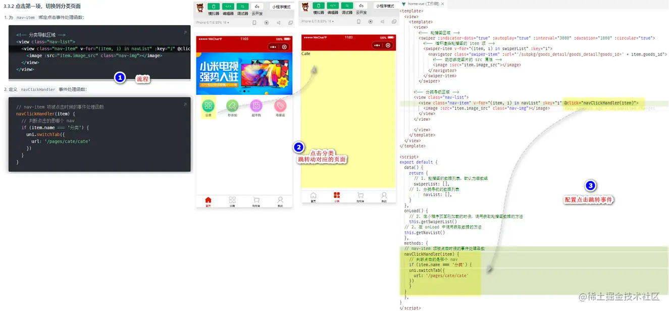The image size is (669, 311).
Task: Open the capsule three-dots menu on the Cate page
Action: click(x=378, y=45)
